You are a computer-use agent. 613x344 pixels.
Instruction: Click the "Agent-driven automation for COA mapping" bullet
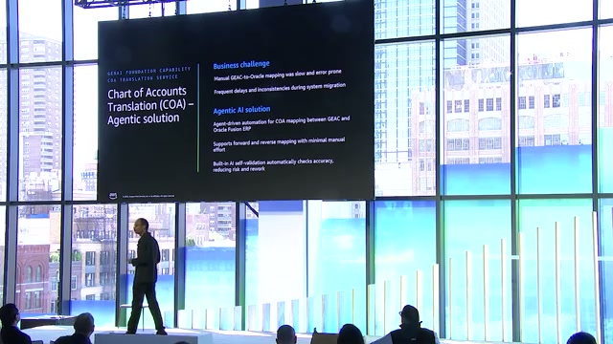(282, 123)
